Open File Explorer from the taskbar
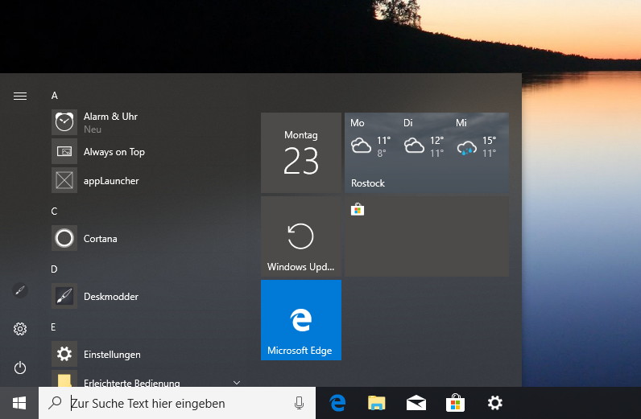641x419 pixels. (377, 403)
